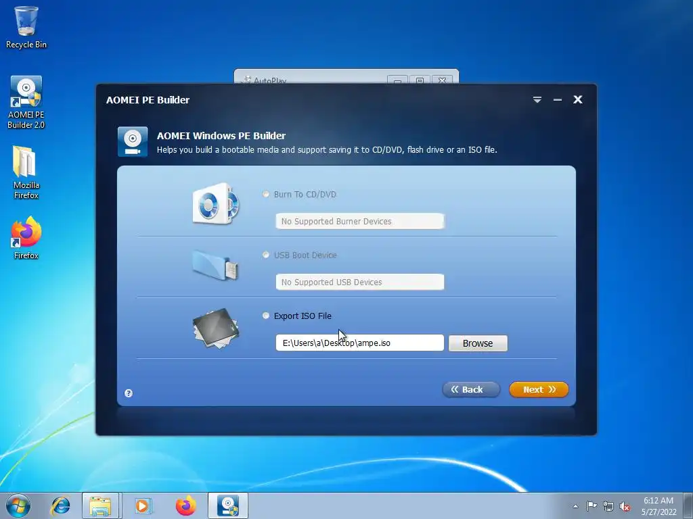Close the AutoPlay window behind
The width and height of the screenshot is (693, 519).
click(442, 80)
